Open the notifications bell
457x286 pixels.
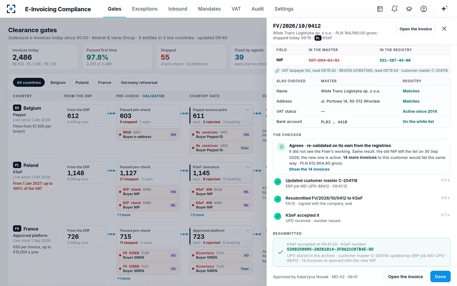394,9
